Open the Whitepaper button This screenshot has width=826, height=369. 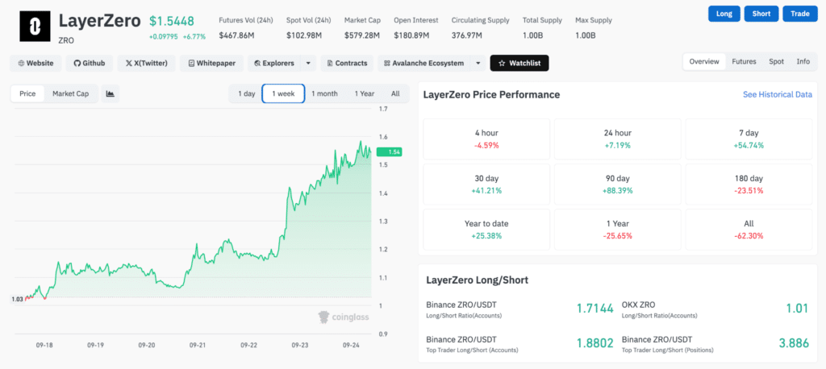pos(212,63)
